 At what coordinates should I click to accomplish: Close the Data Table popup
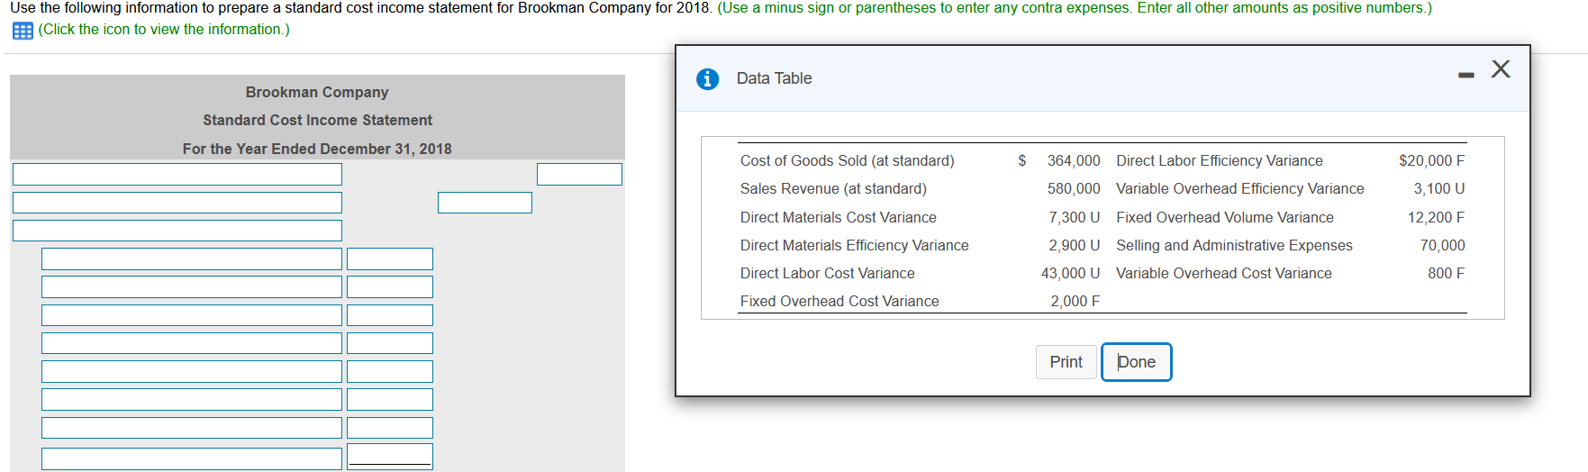tap(1501, 69)
